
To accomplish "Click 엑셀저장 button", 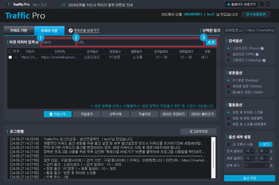I will coord(145,114).
